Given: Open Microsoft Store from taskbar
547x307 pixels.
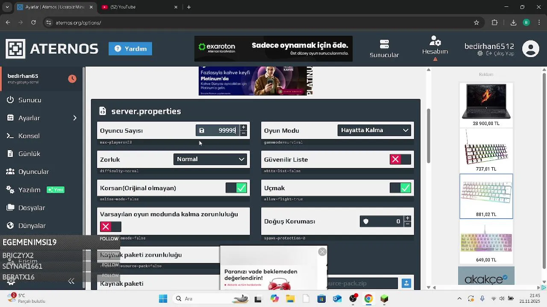Looking at the screenshot, I should [x=321, y=299].
